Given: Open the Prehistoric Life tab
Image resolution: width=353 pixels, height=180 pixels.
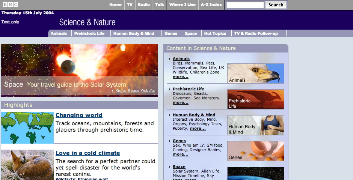Looking at the screenshot, I should click(x=89, y=33).
